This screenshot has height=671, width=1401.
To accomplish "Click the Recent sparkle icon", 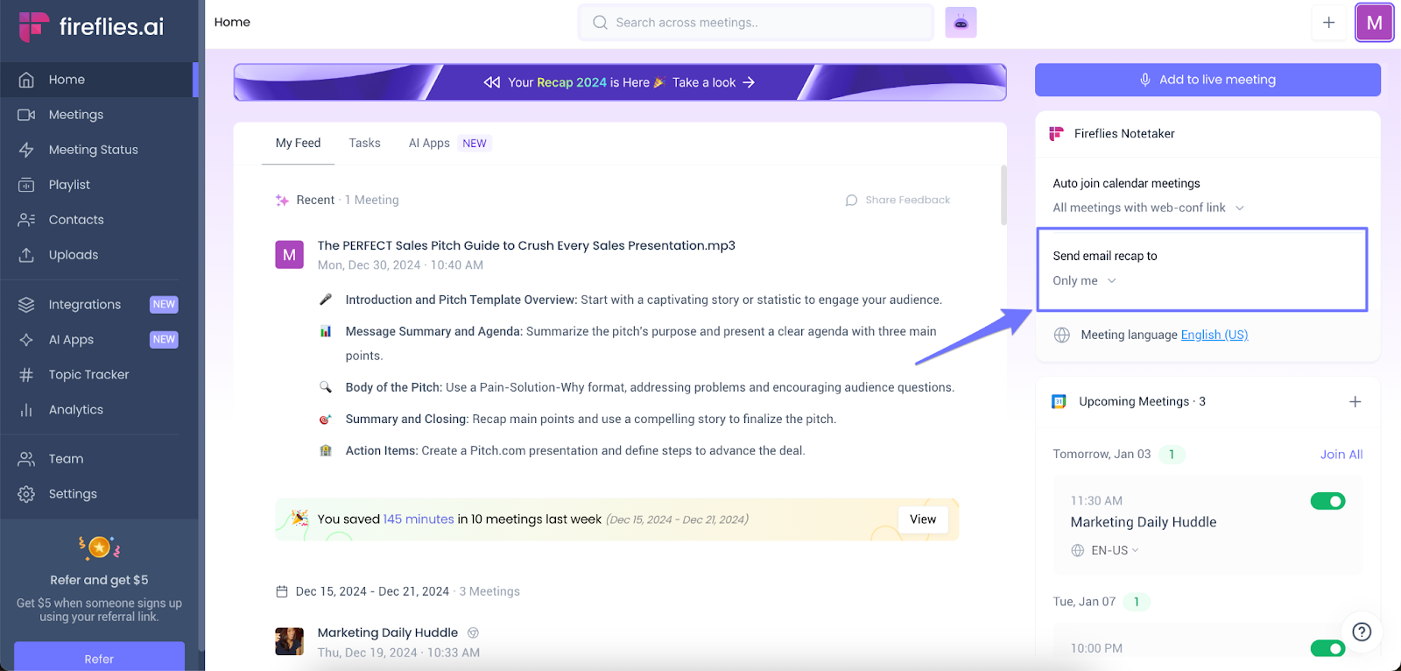I will tap(282, 201).
